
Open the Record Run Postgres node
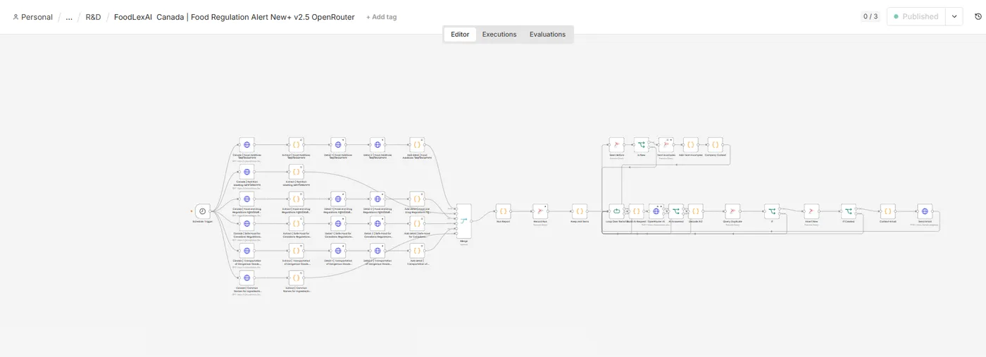click(540, 211)
